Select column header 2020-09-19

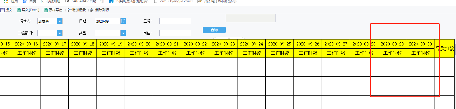coord(111,44)
